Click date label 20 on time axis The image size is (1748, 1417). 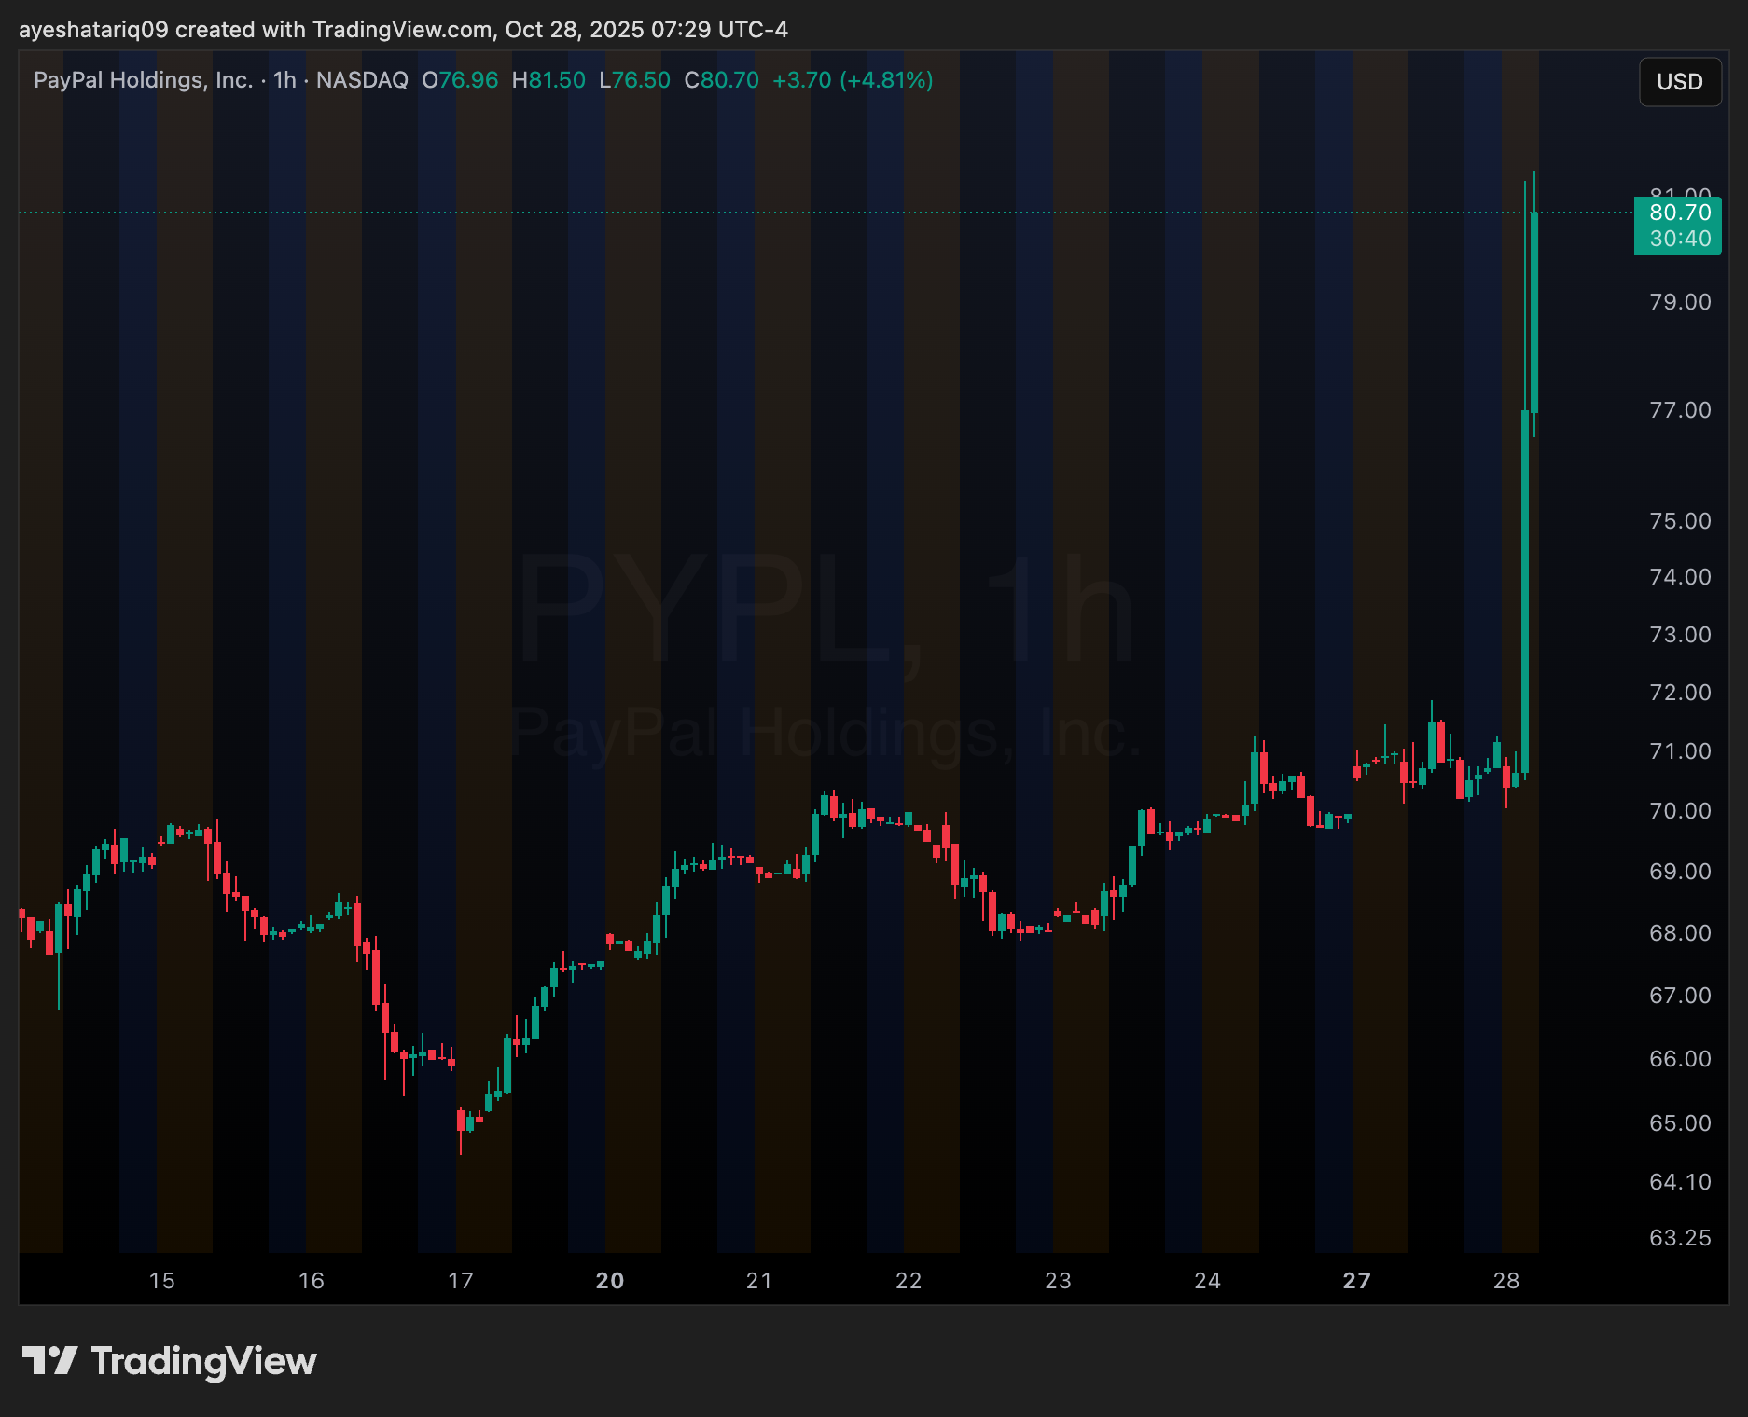click(x=610, y=1281)
